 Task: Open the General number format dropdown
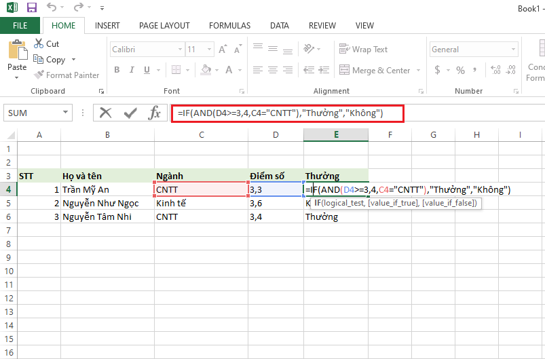point(513,50)
